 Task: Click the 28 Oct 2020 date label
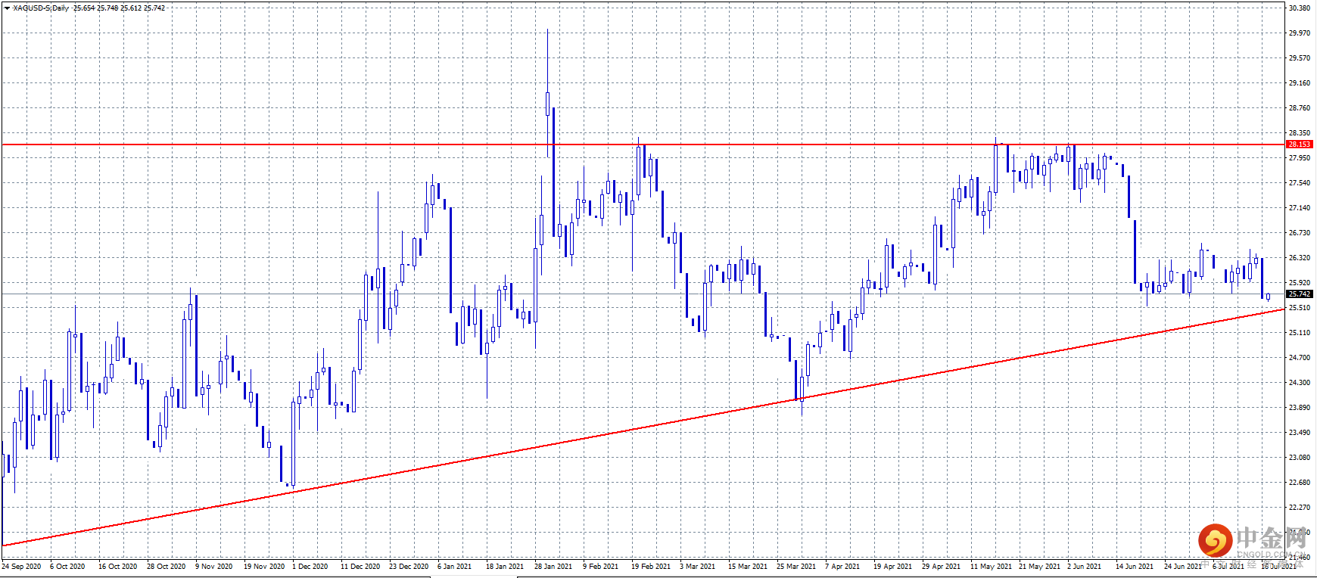click(167, 567)
